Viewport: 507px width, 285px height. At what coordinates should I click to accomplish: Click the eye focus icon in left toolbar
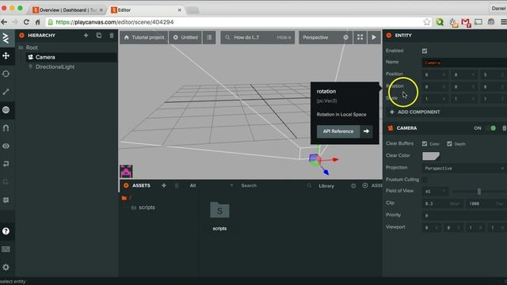pos(6,146)
